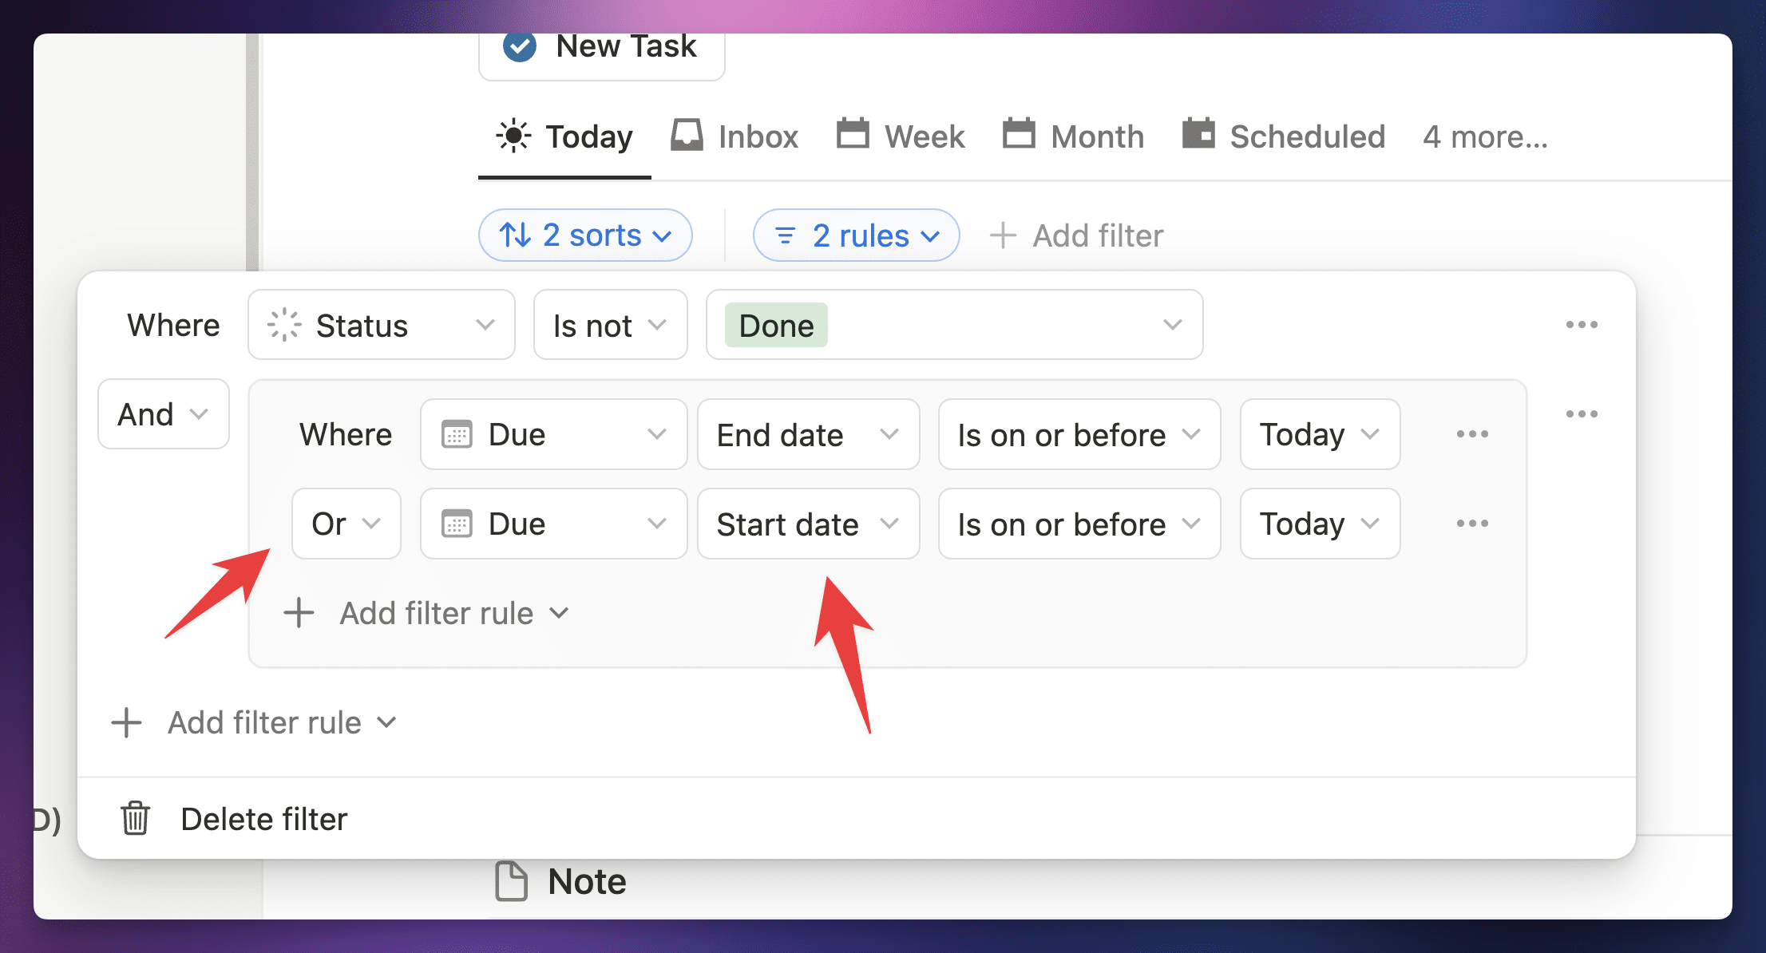Select the Scheduled tab

point(1284,136)
